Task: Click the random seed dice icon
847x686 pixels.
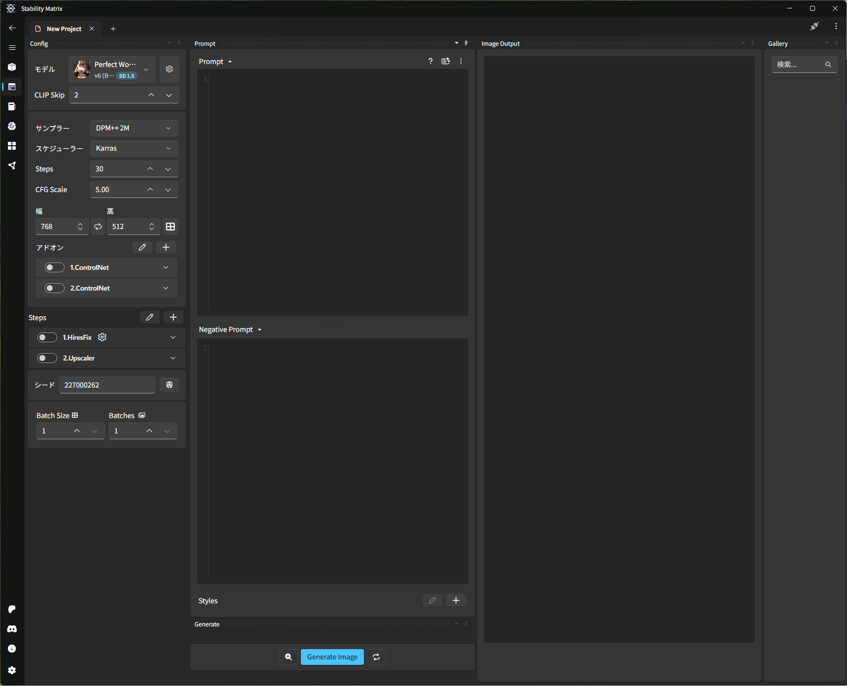Action: coord(169,385)
